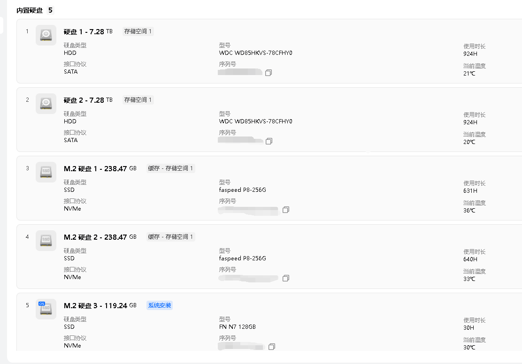This screenshot has width=522, height=364.
Task: Copy the serial number of M.2 硬盘 2
Action: pos(286,278)
